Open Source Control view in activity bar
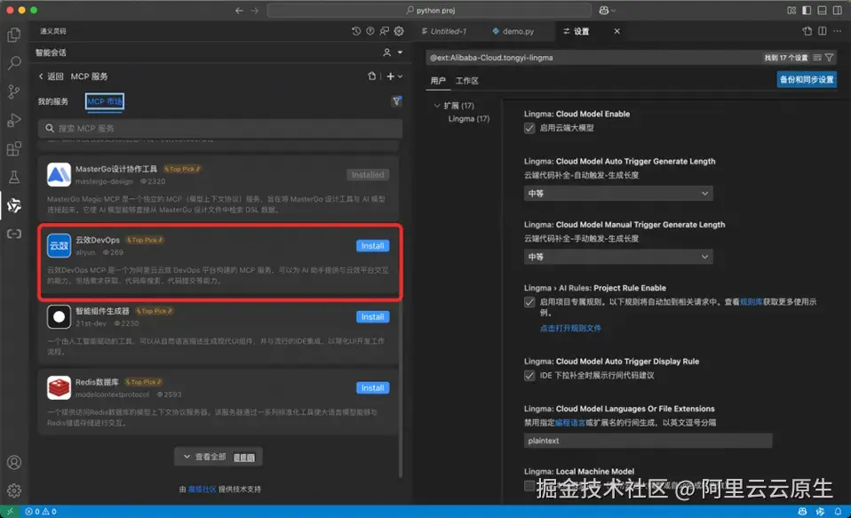This screenshot has width=851, height=518. pyautogui.click(x=14, y=92)
